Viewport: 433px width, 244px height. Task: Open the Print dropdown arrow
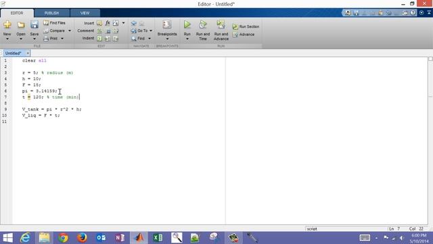pos(62,39)
